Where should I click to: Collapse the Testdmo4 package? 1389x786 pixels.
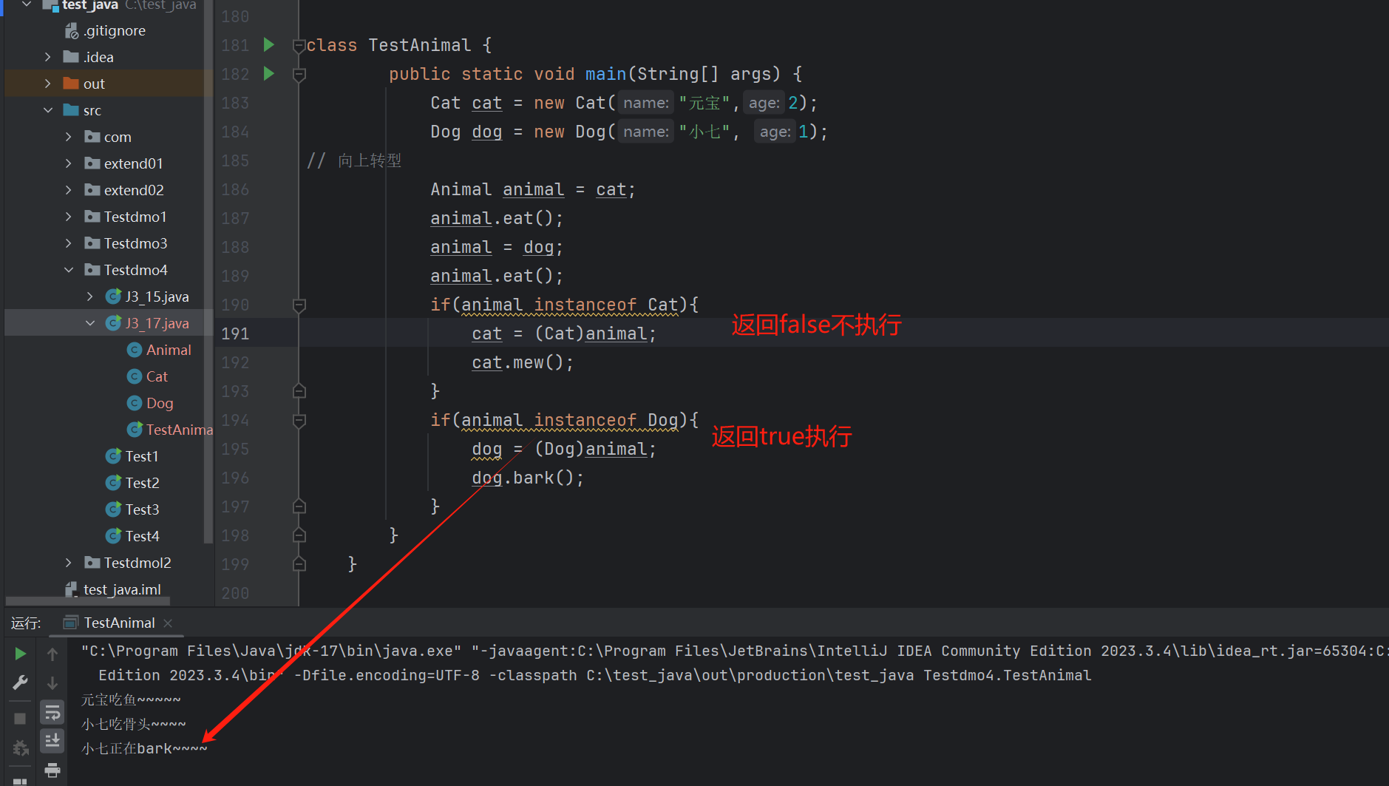[x=69, y=270]
